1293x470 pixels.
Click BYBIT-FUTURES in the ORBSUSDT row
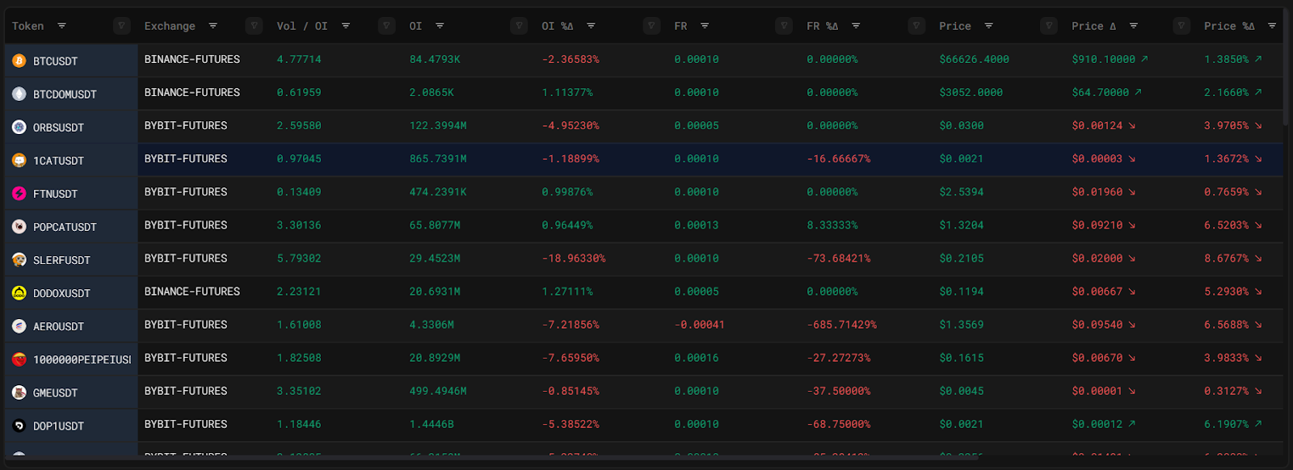click(186, 126)
